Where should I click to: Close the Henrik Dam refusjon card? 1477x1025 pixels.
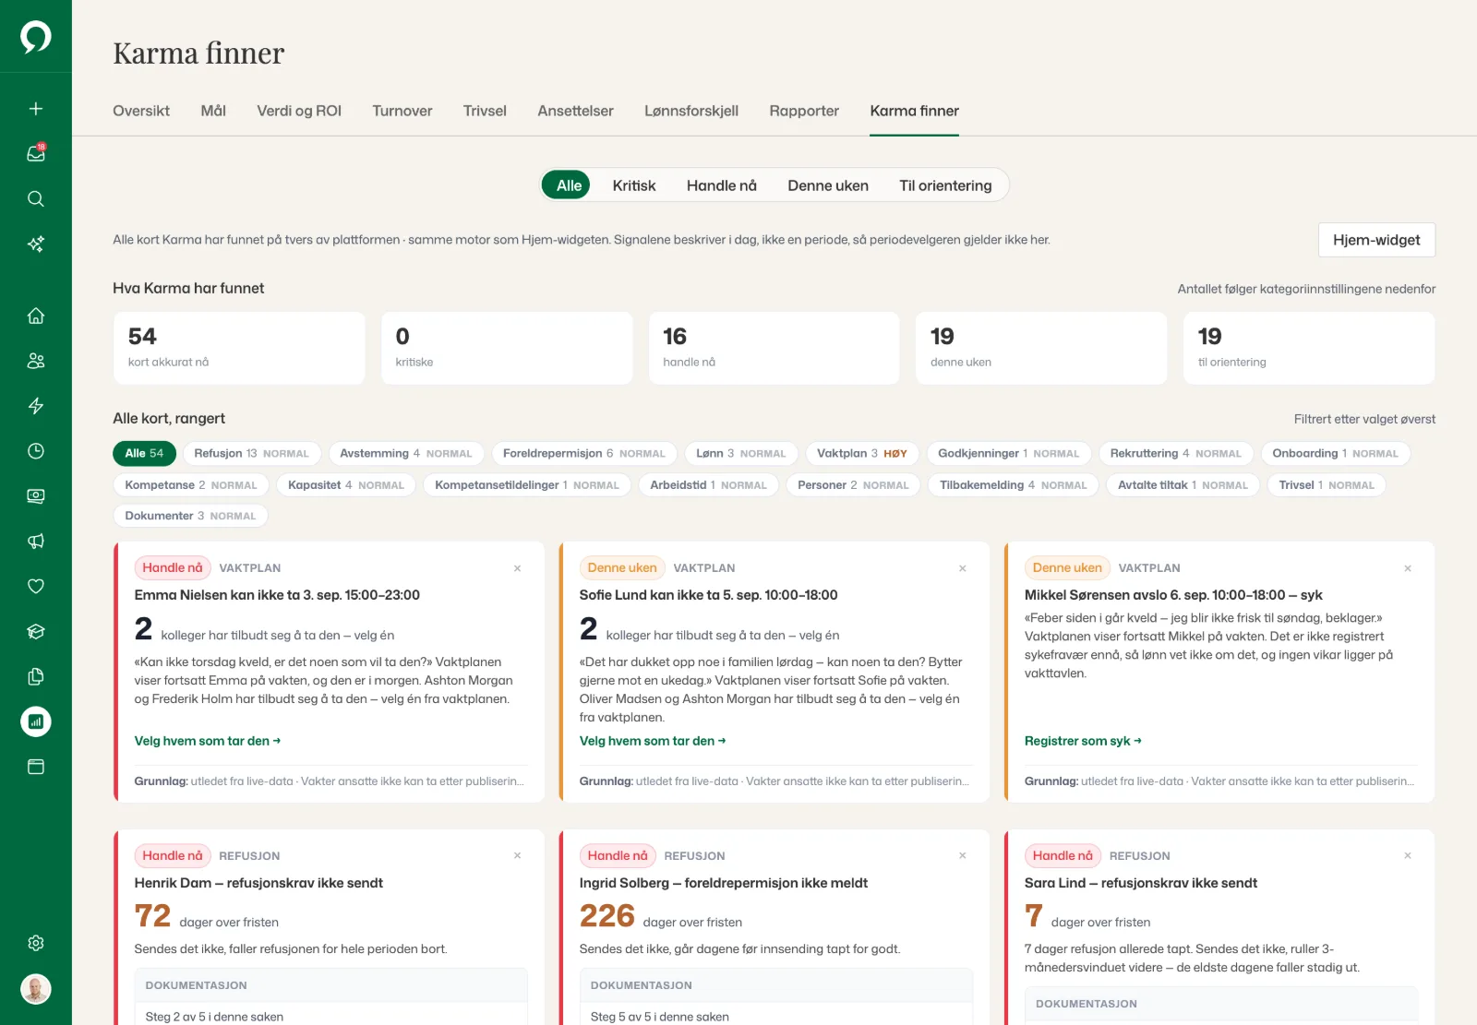point(518,856)
